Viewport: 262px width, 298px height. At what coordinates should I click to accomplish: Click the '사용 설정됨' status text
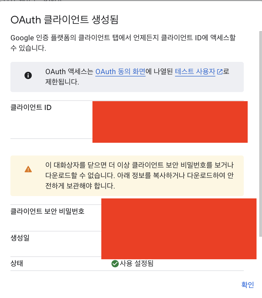point(136,264)
